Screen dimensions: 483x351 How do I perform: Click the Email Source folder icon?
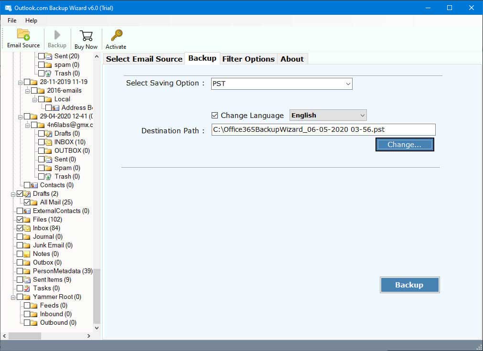(x=23, y=34)
